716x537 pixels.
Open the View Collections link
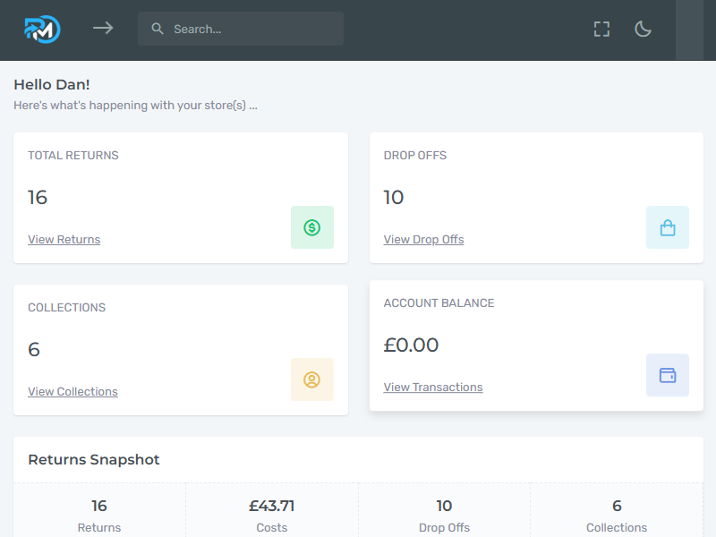coord(72,391)
